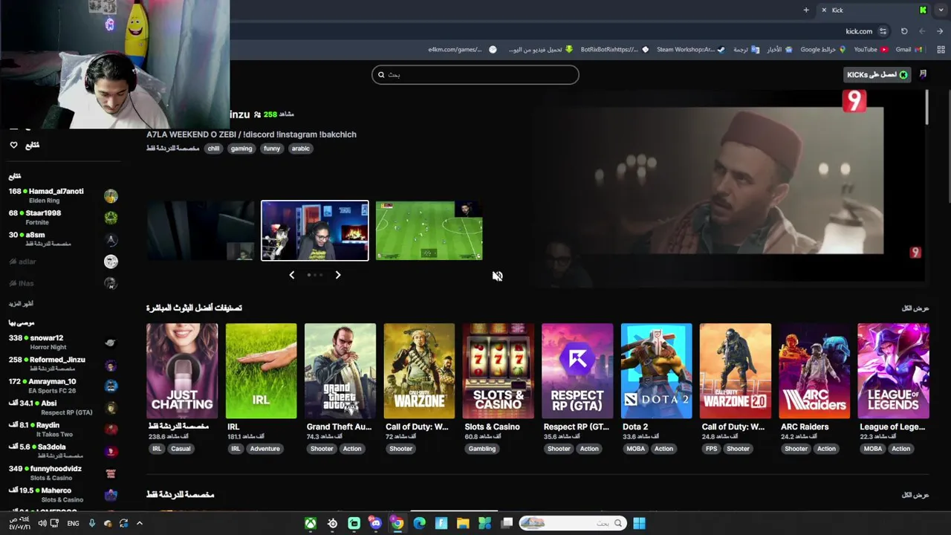Screen dimensions: 951x535
Task: Click show all link for top categories
Action: [915, 308]
